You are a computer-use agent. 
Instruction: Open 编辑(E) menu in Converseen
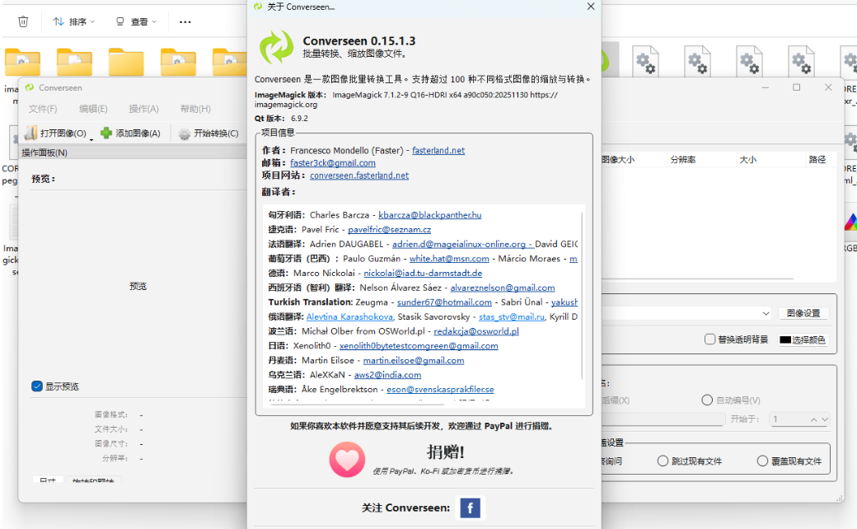pos(93,109)
